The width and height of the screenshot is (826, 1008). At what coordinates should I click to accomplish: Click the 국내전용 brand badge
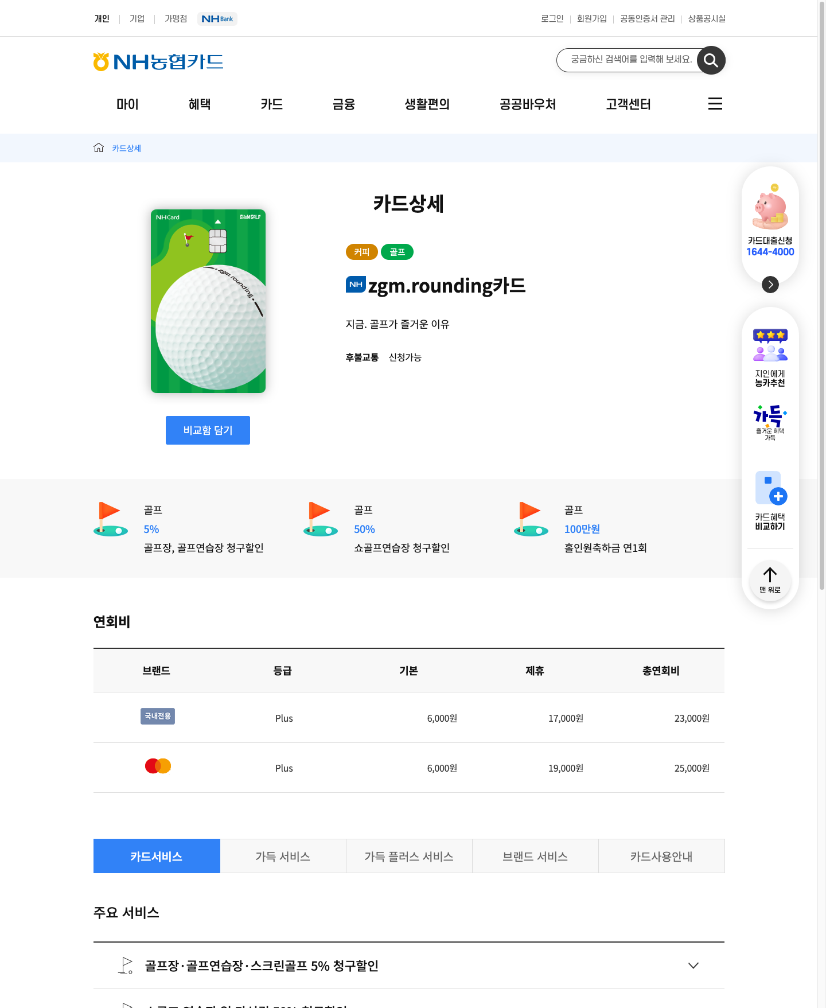tap(158, 716)
